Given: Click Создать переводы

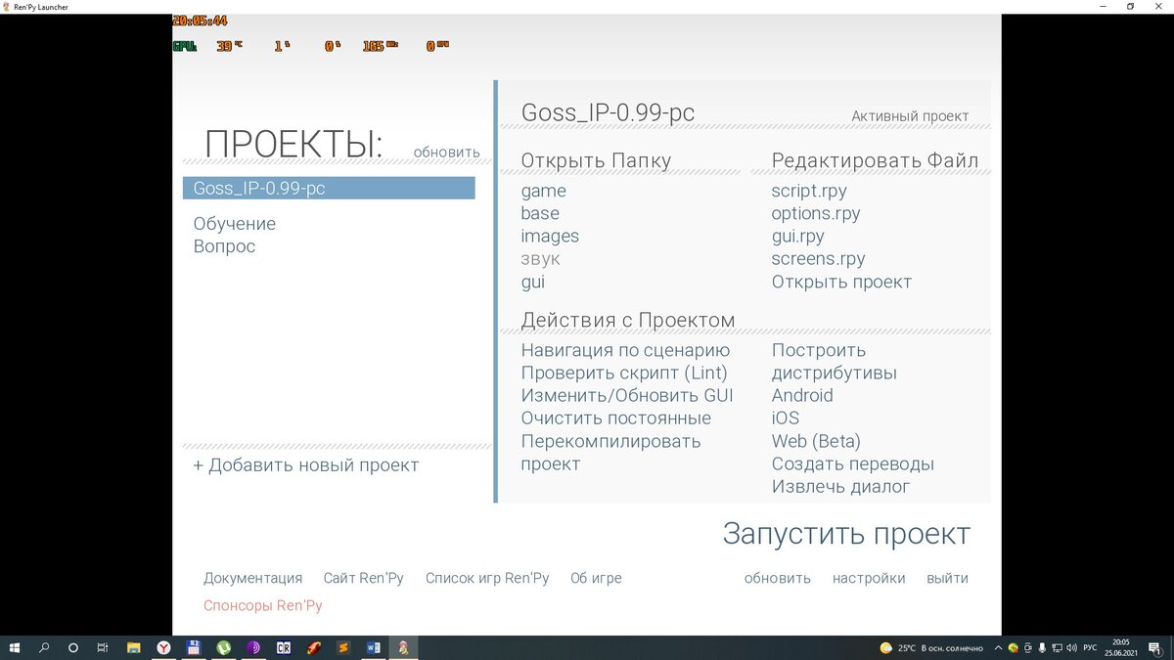Looking at the screenshot, I should click(853, 463).
